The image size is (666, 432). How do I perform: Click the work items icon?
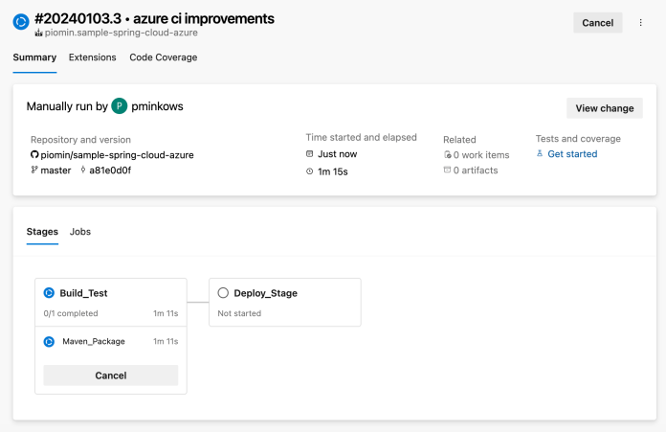coord(447,155)
